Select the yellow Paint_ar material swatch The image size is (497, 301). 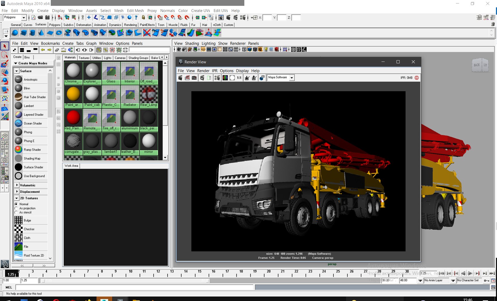pyautogui.click(x=73, y=96)
